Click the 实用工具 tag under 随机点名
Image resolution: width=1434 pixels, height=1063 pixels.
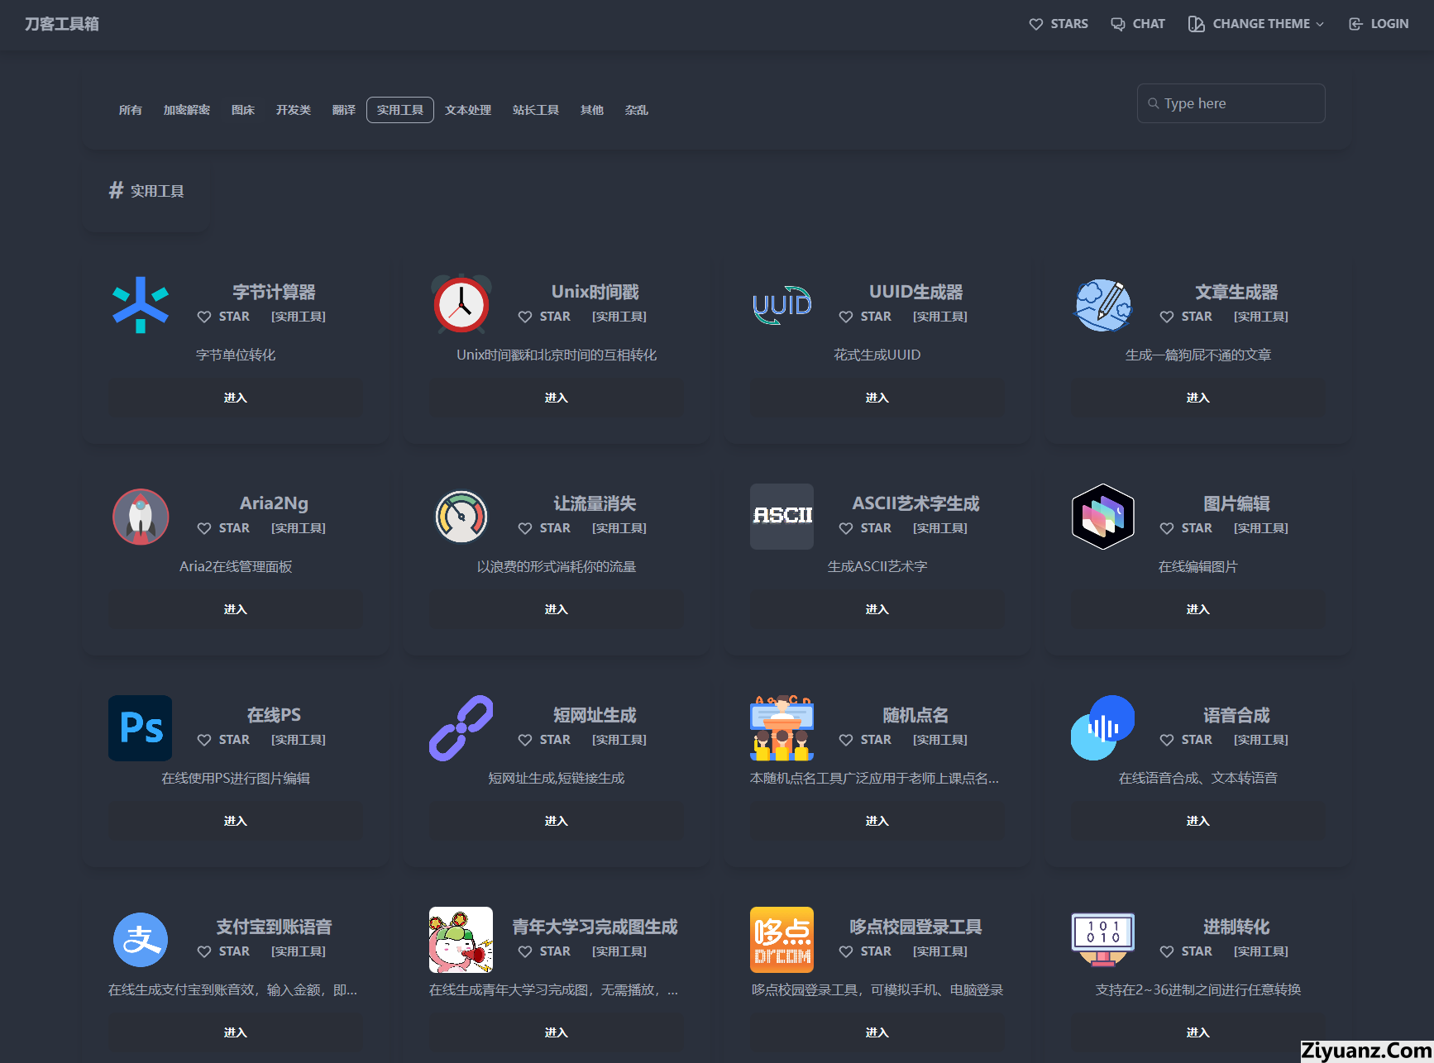(x=940, y=740)
